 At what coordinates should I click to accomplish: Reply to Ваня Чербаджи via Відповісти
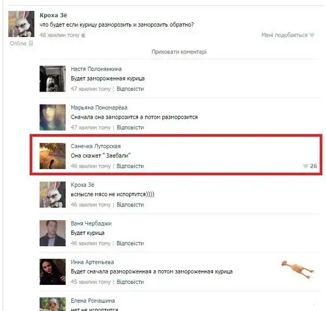click(130, 243)
